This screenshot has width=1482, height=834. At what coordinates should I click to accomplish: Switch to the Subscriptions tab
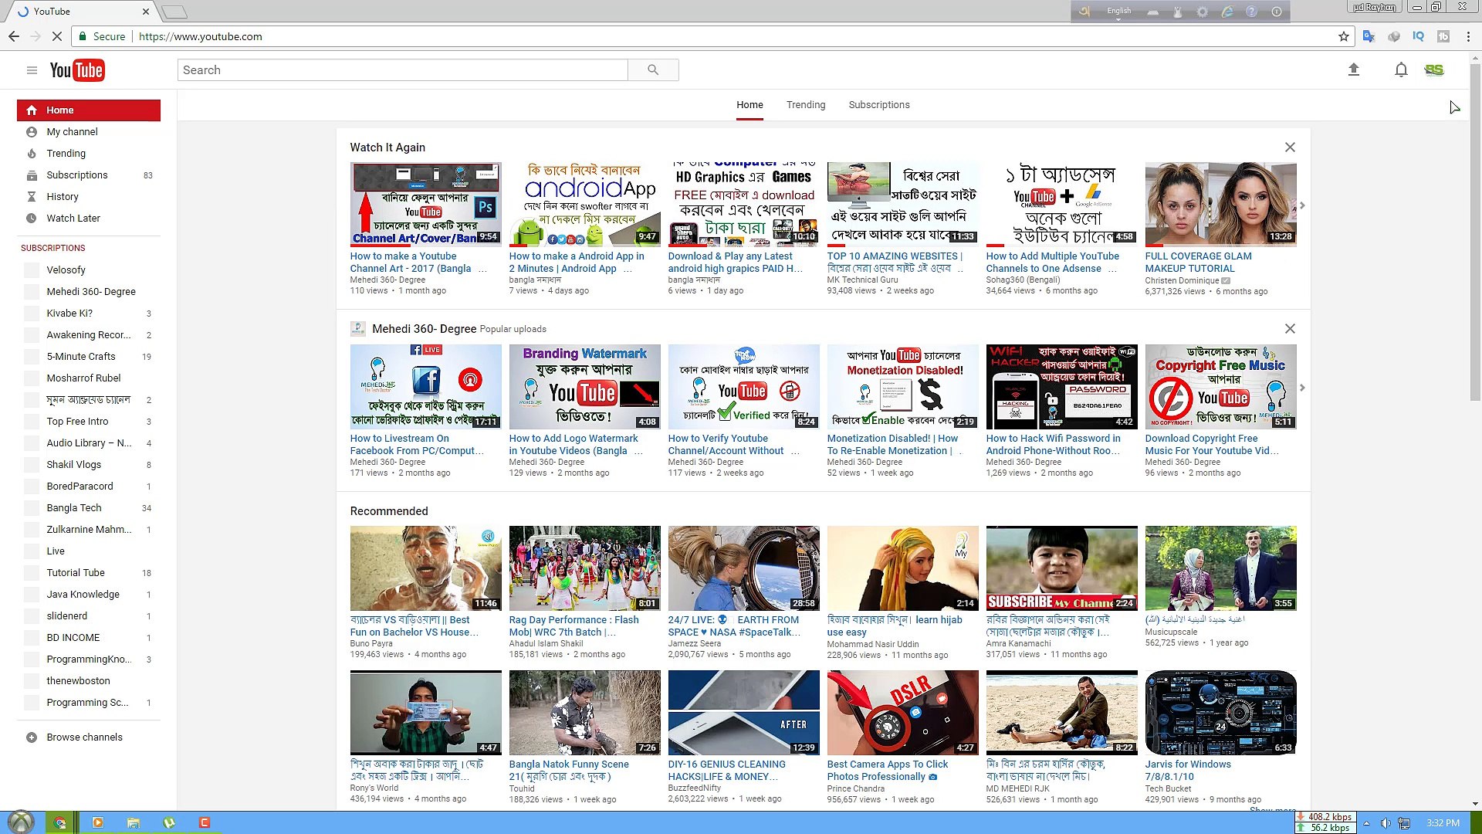click(878, 104)
